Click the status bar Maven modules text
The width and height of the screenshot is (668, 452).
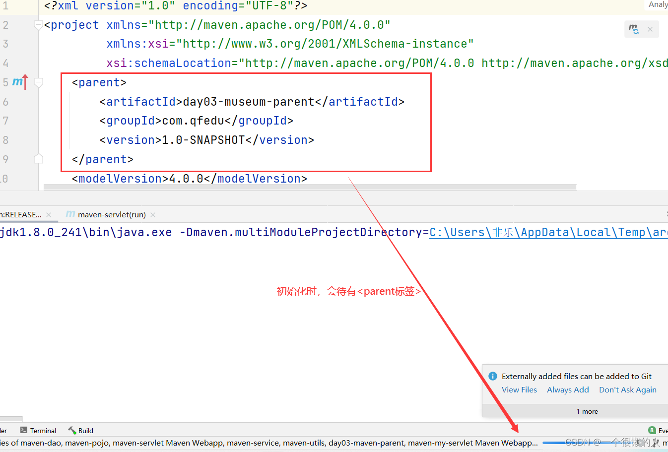[x=268, y=443]
